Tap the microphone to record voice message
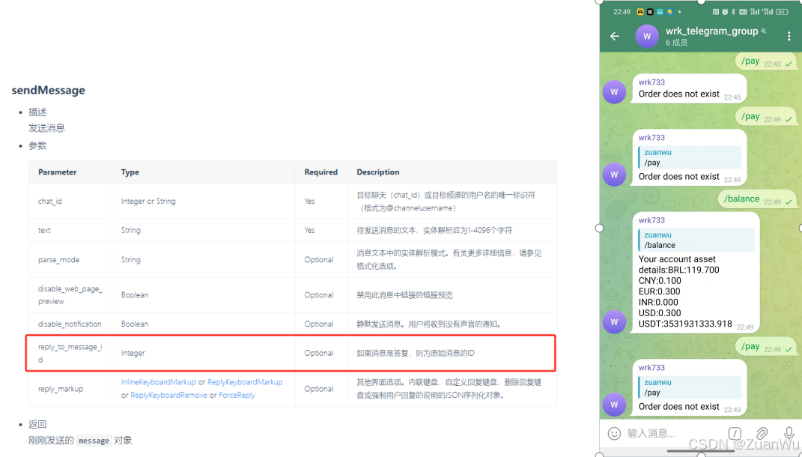The height and width of the screenshot is (457, 802). (789, 433)
